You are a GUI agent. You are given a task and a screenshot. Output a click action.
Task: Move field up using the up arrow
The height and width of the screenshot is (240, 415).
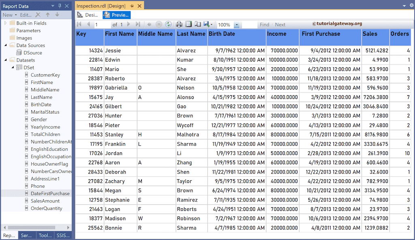pyautogui.click(x=48, y=15)
